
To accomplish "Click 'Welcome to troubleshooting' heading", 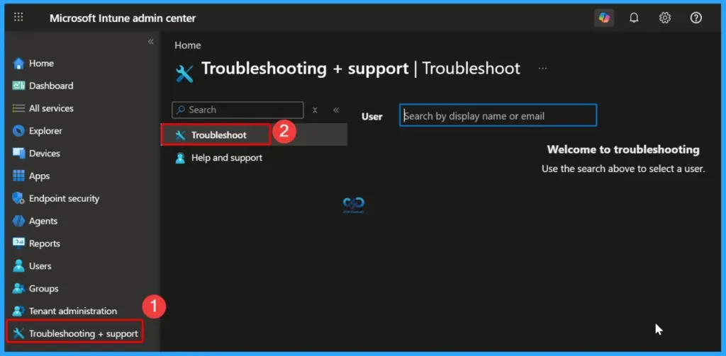I will pos(623,149).
